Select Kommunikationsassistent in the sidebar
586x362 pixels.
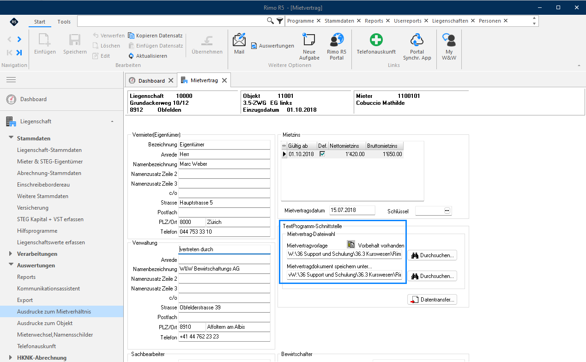(48, 289)
